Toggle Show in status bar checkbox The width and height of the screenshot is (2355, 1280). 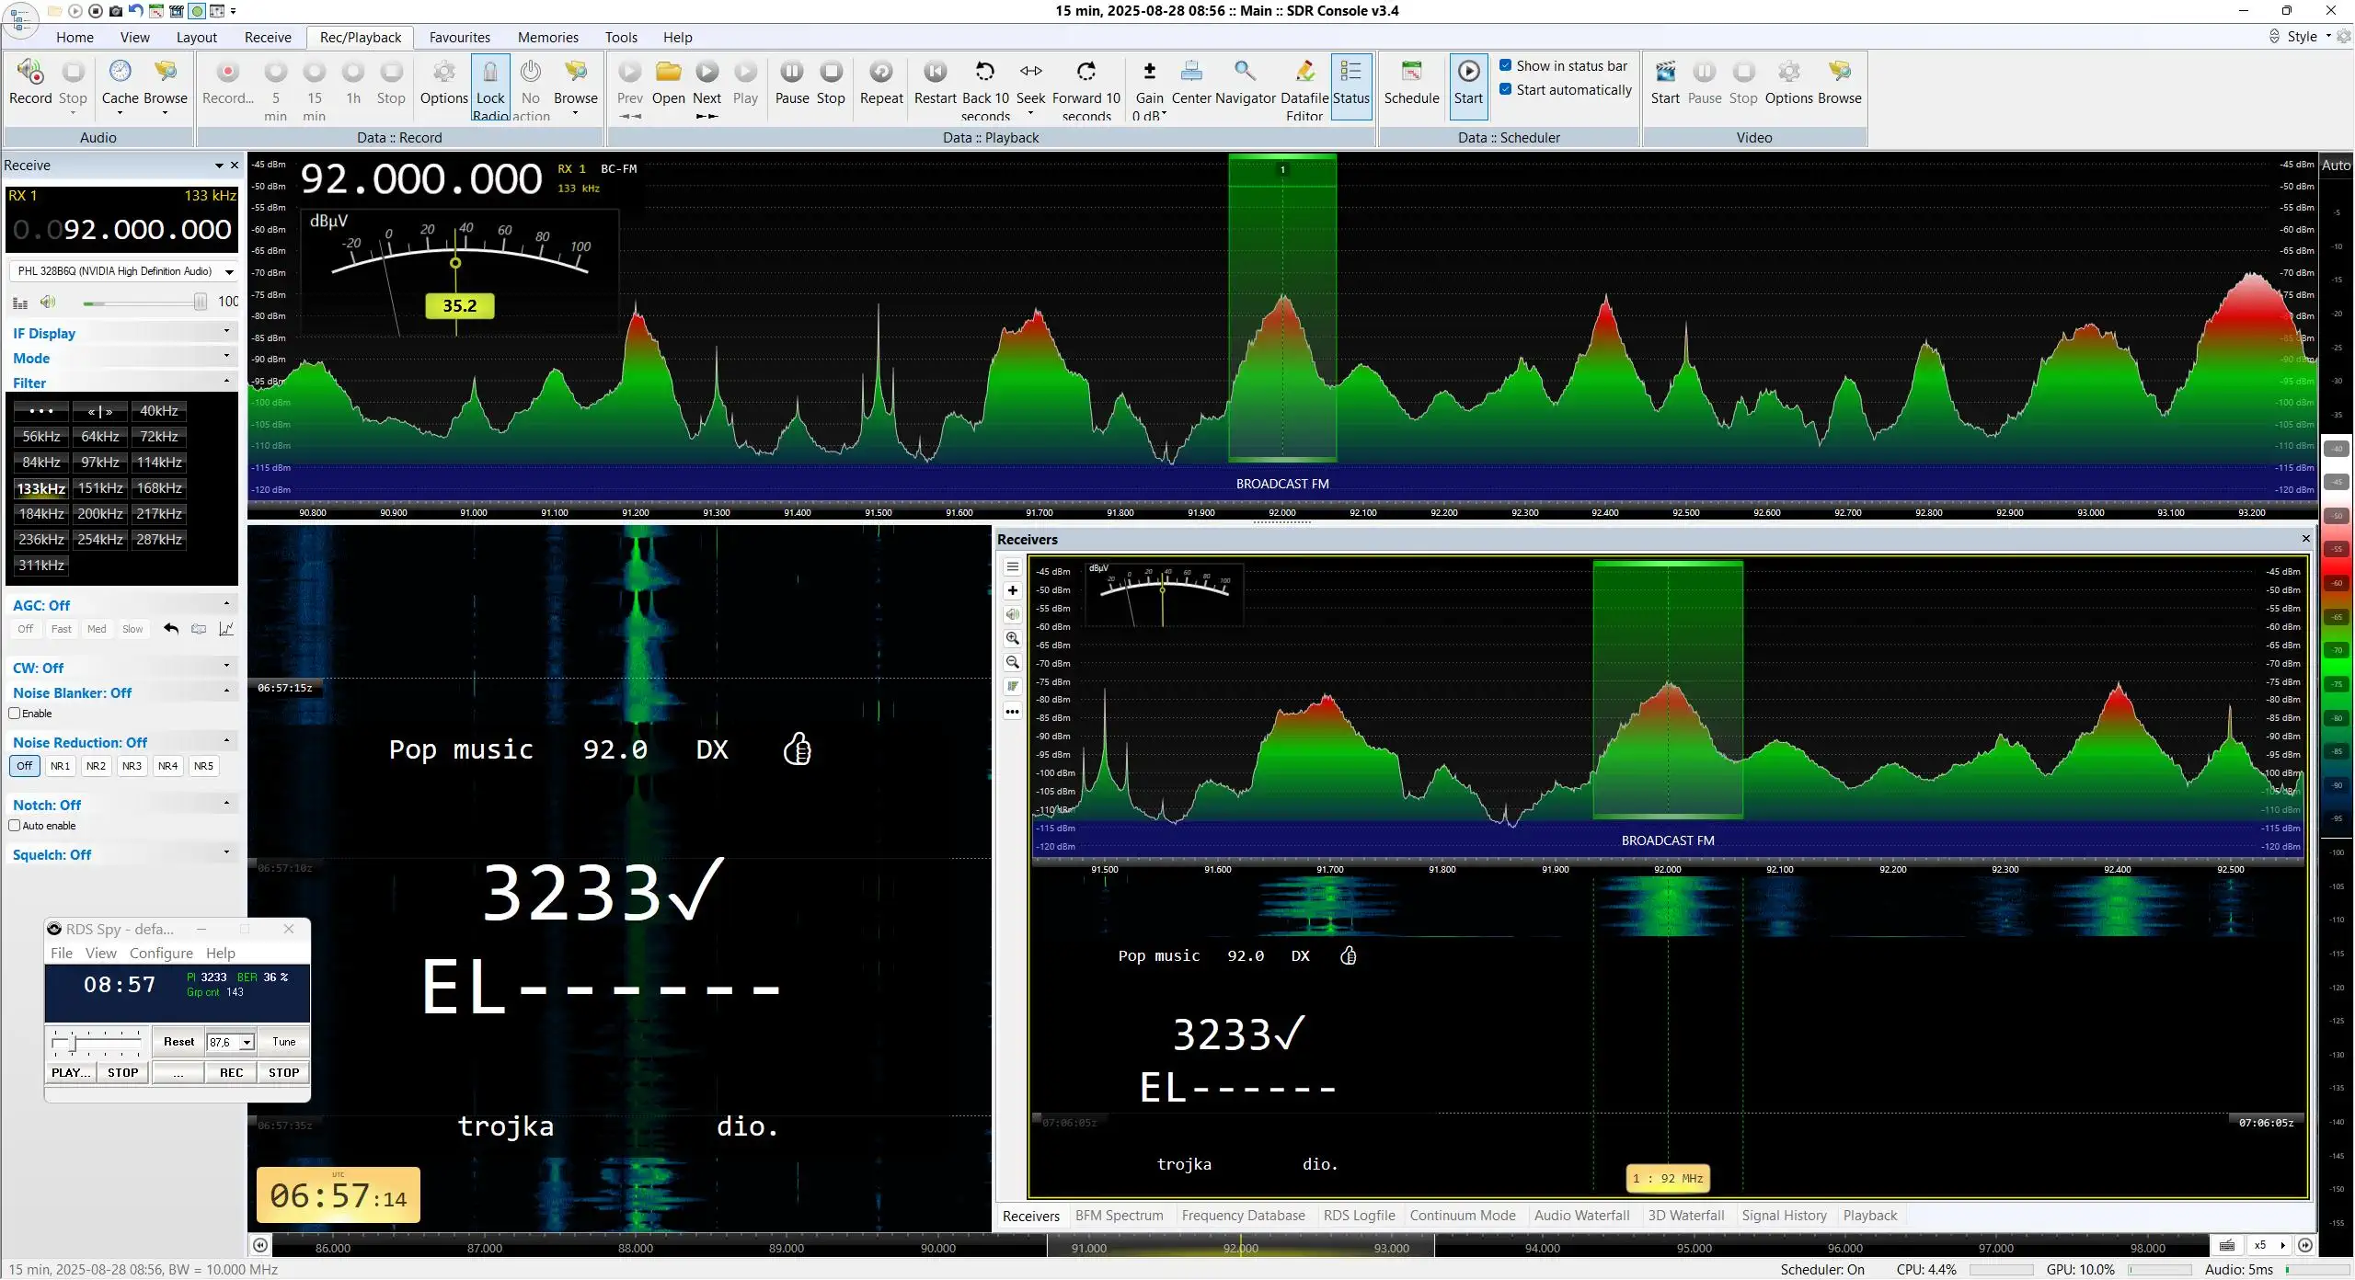1506,65
